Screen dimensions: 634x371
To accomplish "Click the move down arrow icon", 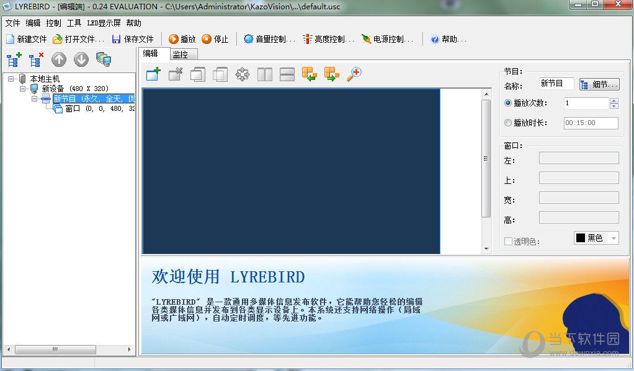I will click(81, 59).
